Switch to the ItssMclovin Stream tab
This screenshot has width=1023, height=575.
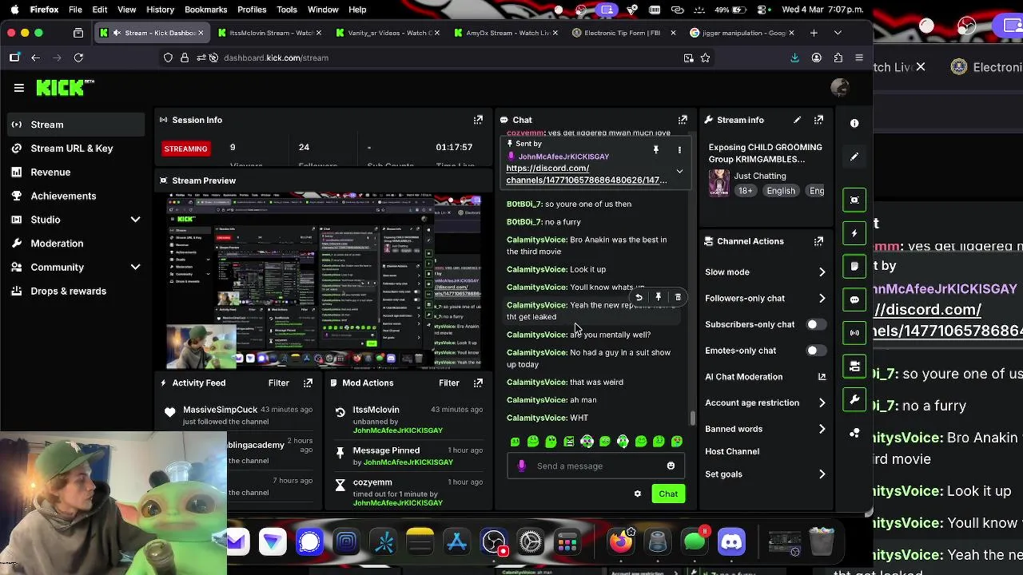[268, 33]
